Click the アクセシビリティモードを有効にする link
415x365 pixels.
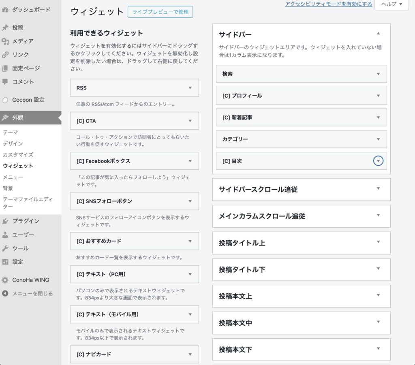tap(328, 4)
